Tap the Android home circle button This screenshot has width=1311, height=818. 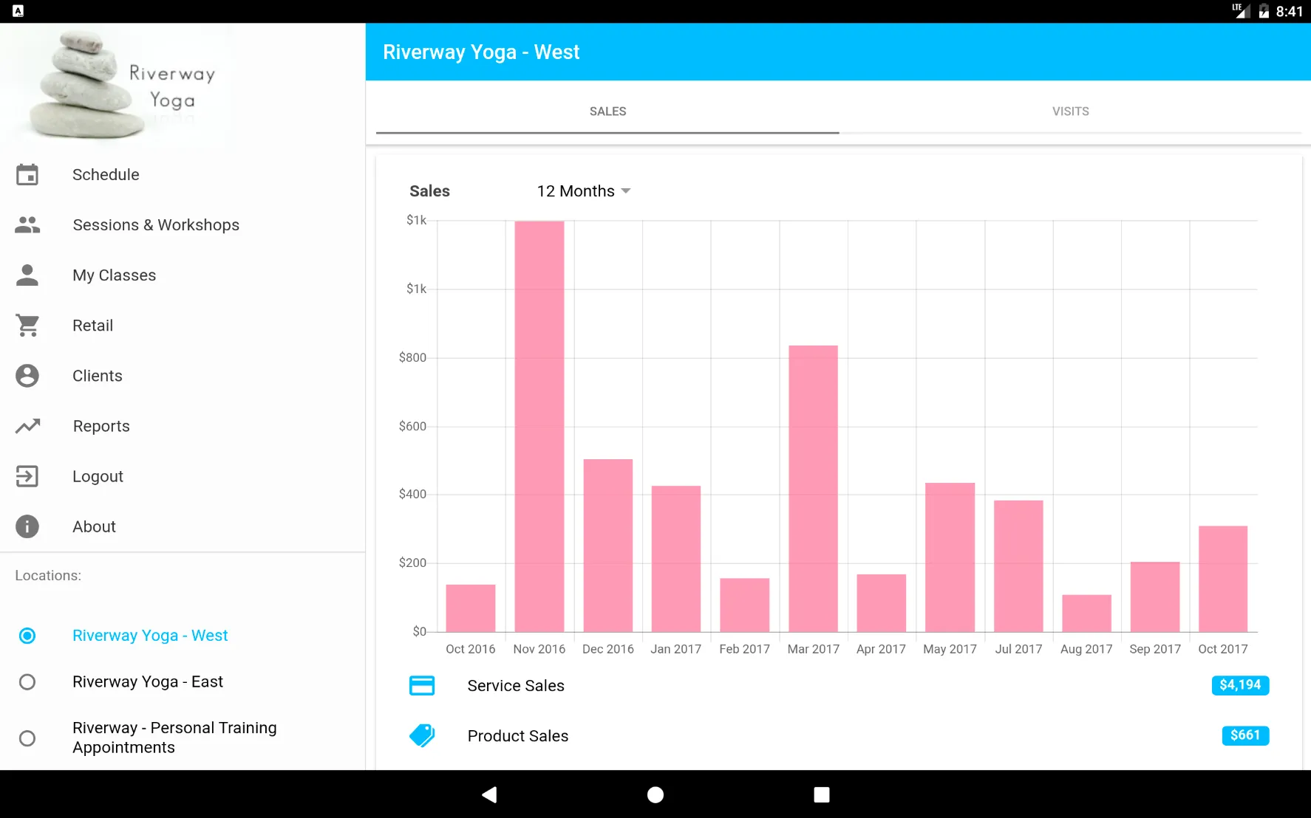[x=655, y=794]
